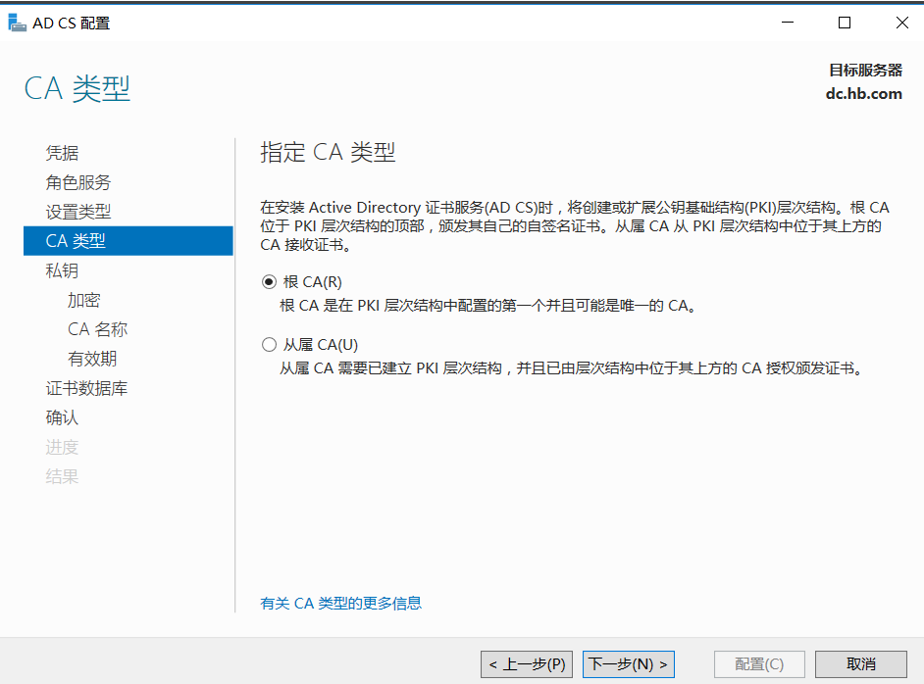Minimize the AD CS 配置 window
This screenshot has width=924, height=684.
point(788,23)
